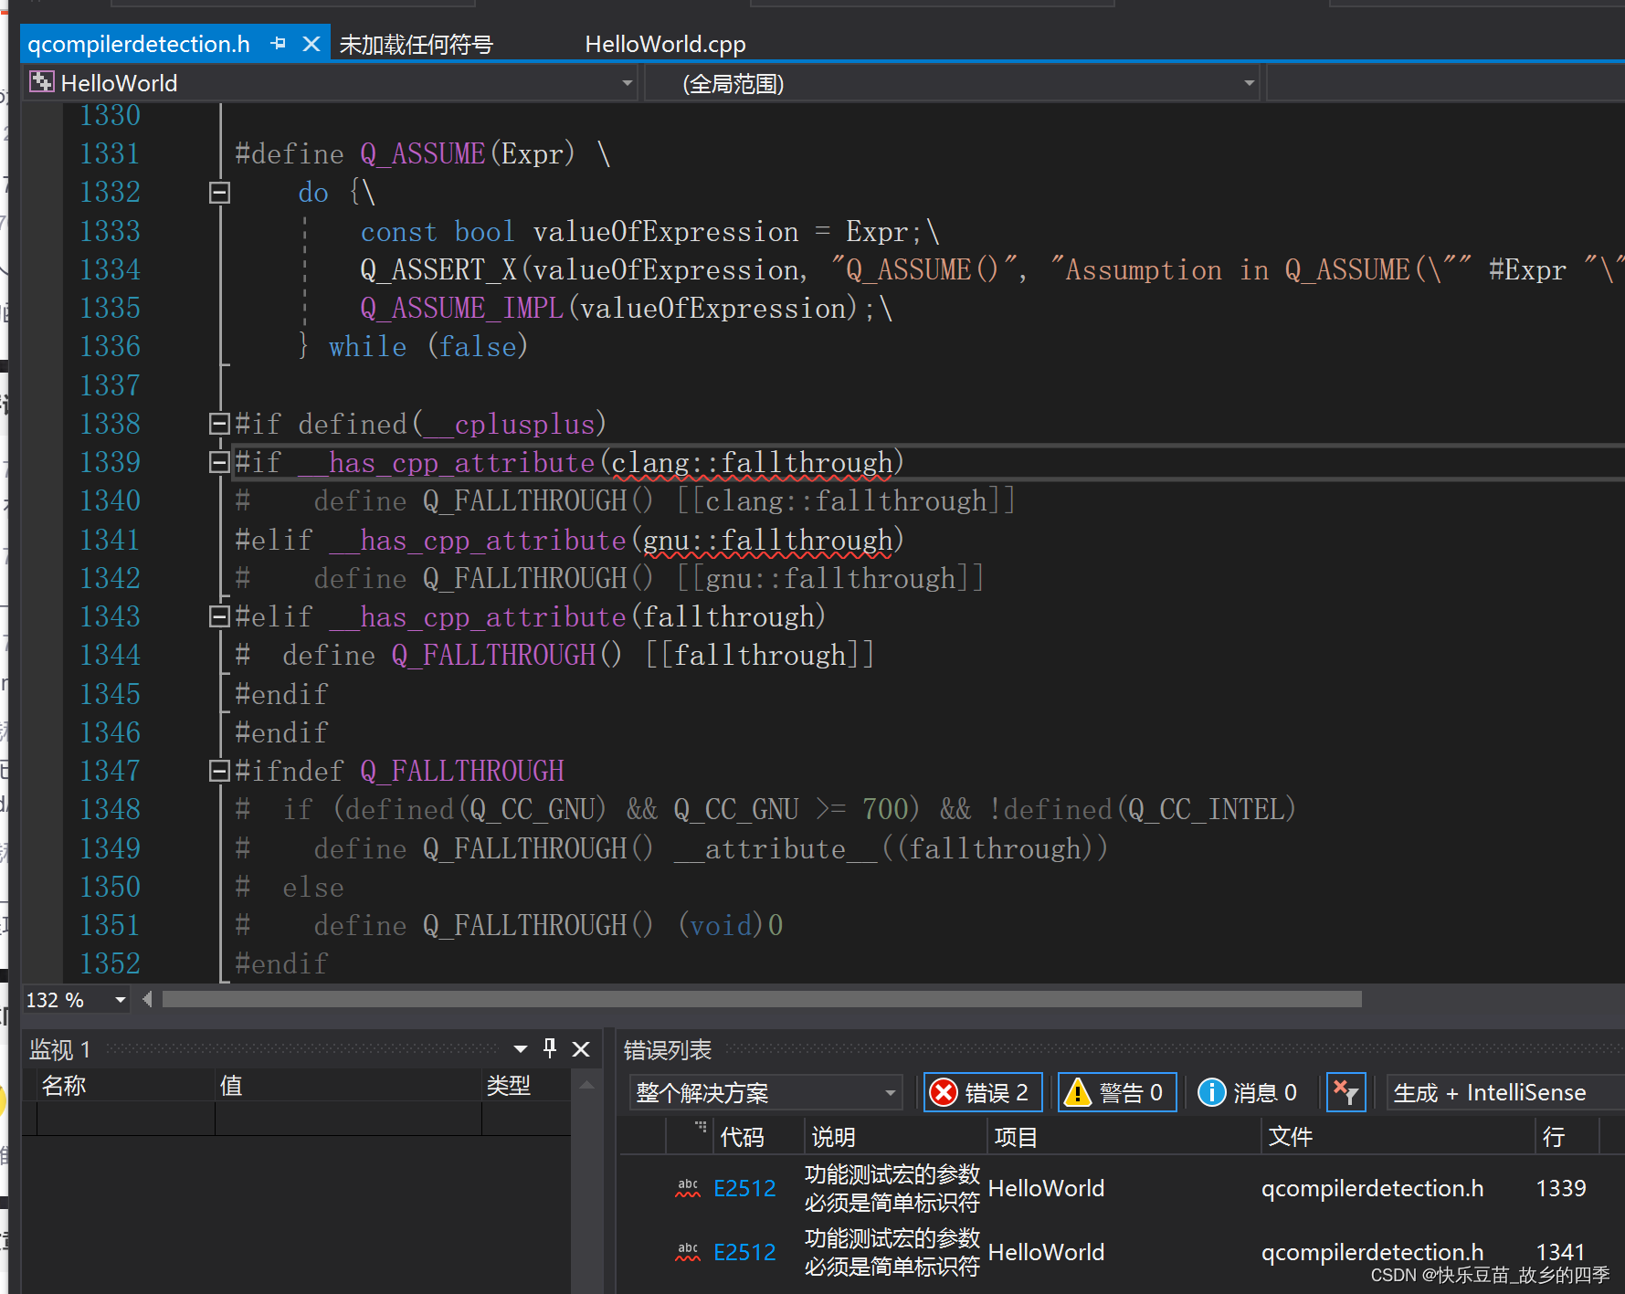Collapse the #ifndef block at line 1347
The height and width of the screenshot is (1294, 1625).
(219, 771)
